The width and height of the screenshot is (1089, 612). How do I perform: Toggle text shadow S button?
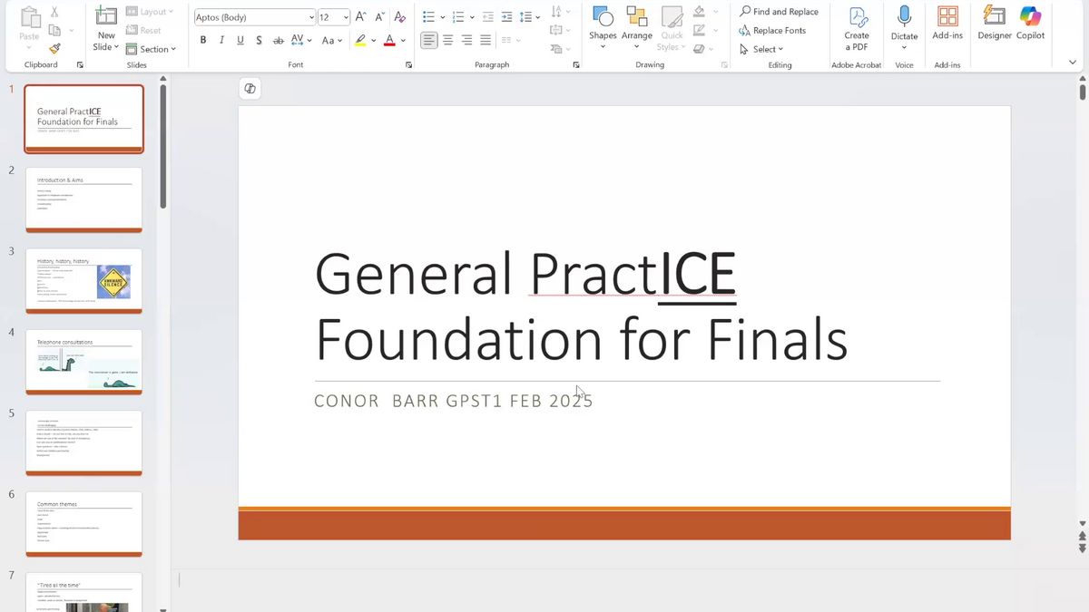[x=259, y=40]
